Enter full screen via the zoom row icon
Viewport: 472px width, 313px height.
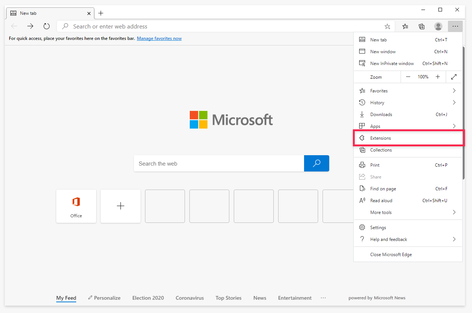pos(454,77)
